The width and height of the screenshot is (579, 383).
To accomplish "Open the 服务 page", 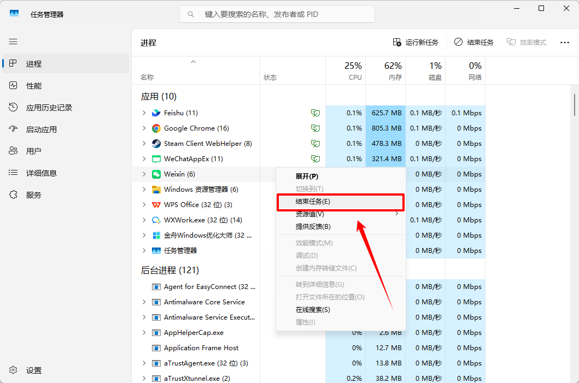I will 66,195.
